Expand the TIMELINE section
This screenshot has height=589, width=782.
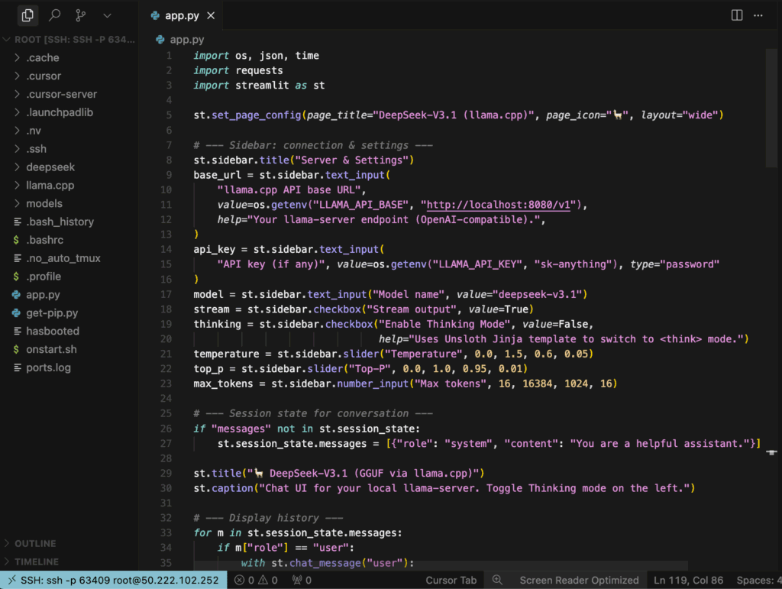(69, 561)
